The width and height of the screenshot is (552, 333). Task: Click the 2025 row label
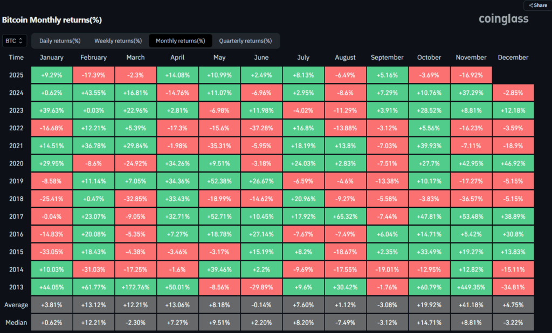tap(16, 74)
